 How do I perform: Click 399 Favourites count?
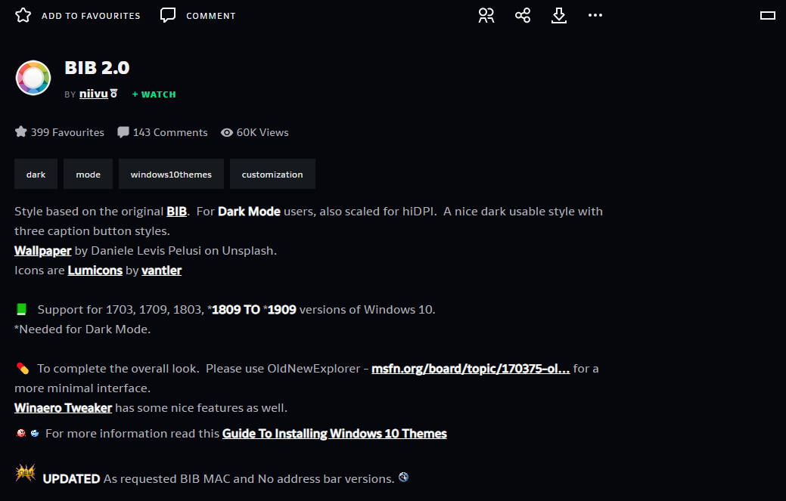(x=67, y=132)
